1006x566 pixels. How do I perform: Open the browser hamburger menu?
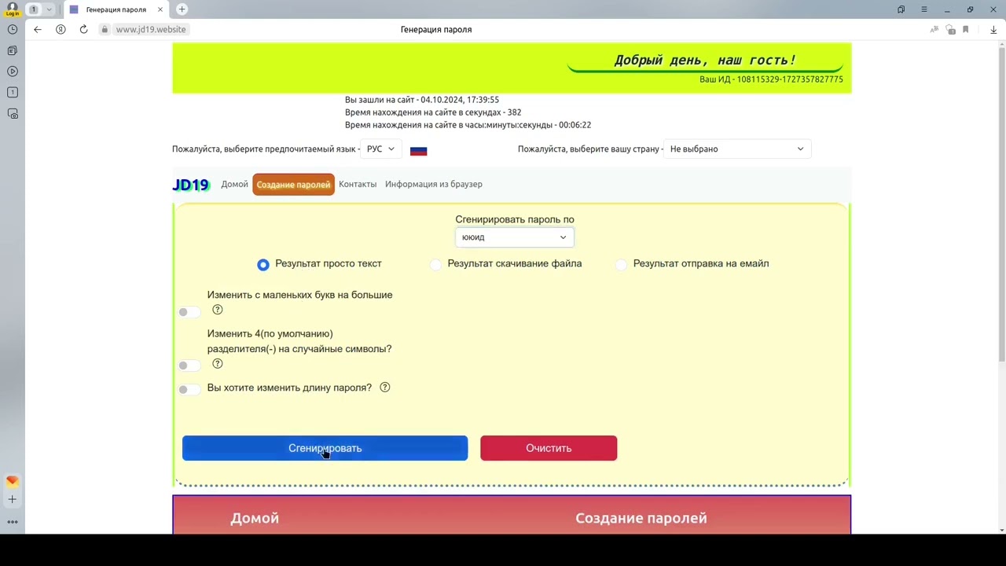(924, 9)
